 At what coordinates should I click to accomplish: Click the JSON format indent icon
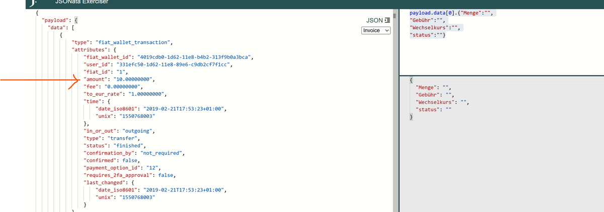click(x=387, y=20)
